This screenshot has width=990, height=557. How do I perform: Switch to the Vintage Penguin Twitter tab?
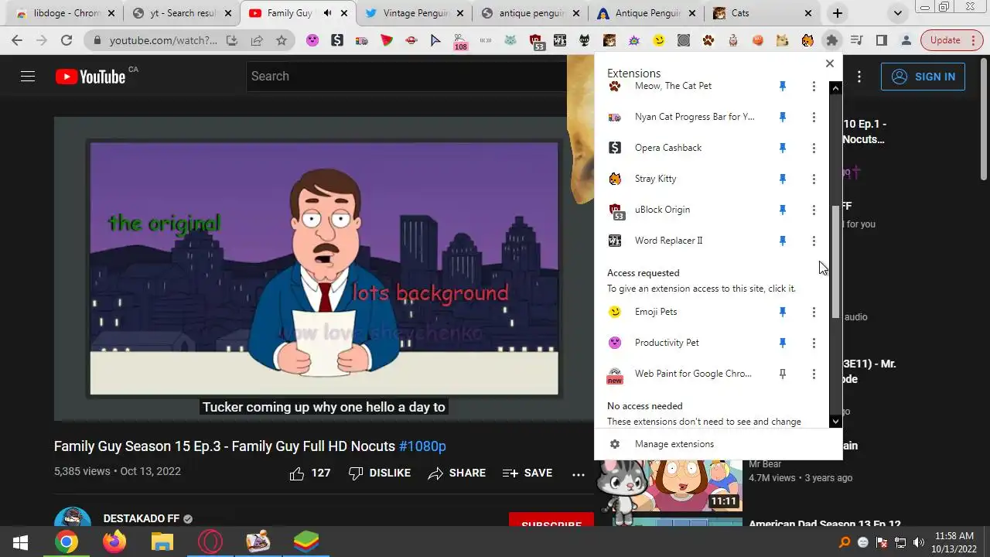415,13
